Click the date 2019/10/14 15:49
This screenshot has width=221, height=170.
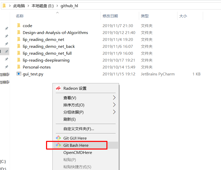coord(119,67)
